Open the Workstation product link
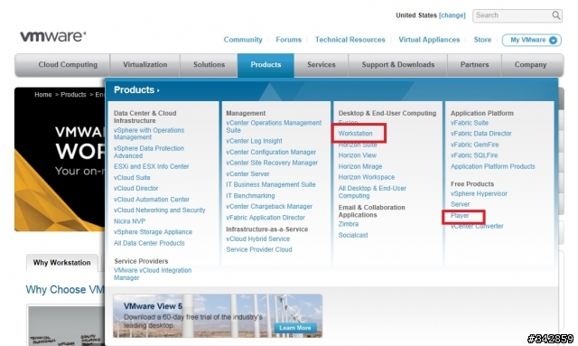Viewport: 578px width, 346px height. click(355, 133)
